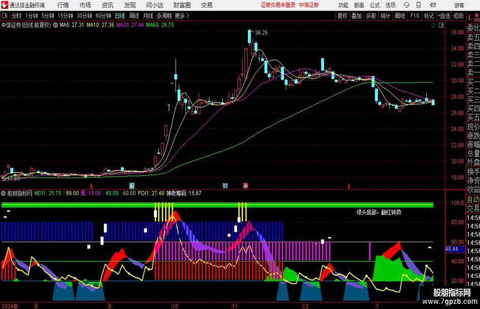Open the 游客 guest account label

click(x=459, y=5)
